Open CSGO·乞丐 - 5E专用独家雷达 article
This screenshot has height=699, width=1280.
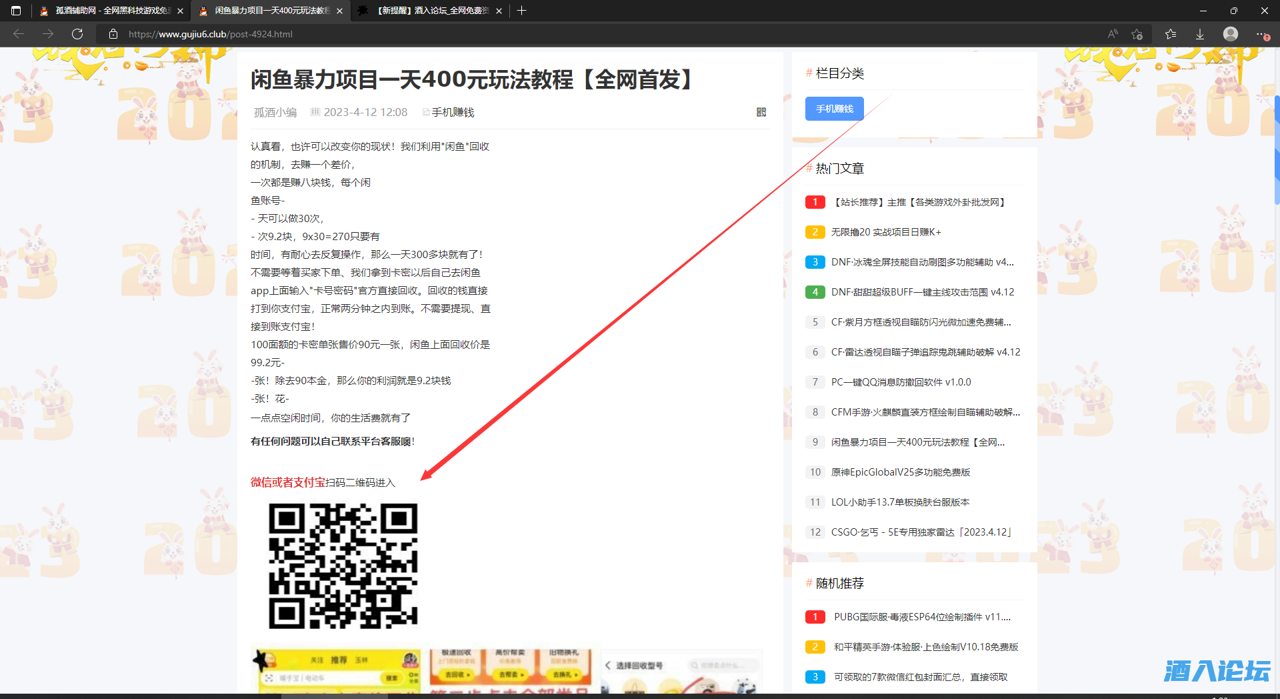tap(922, 532)
